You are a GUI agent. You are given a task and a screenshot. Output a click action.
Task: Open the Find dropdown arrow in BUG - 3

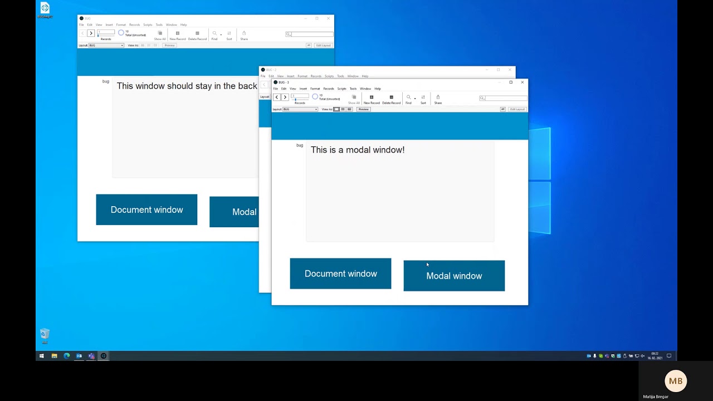click(x=415, y=99)
